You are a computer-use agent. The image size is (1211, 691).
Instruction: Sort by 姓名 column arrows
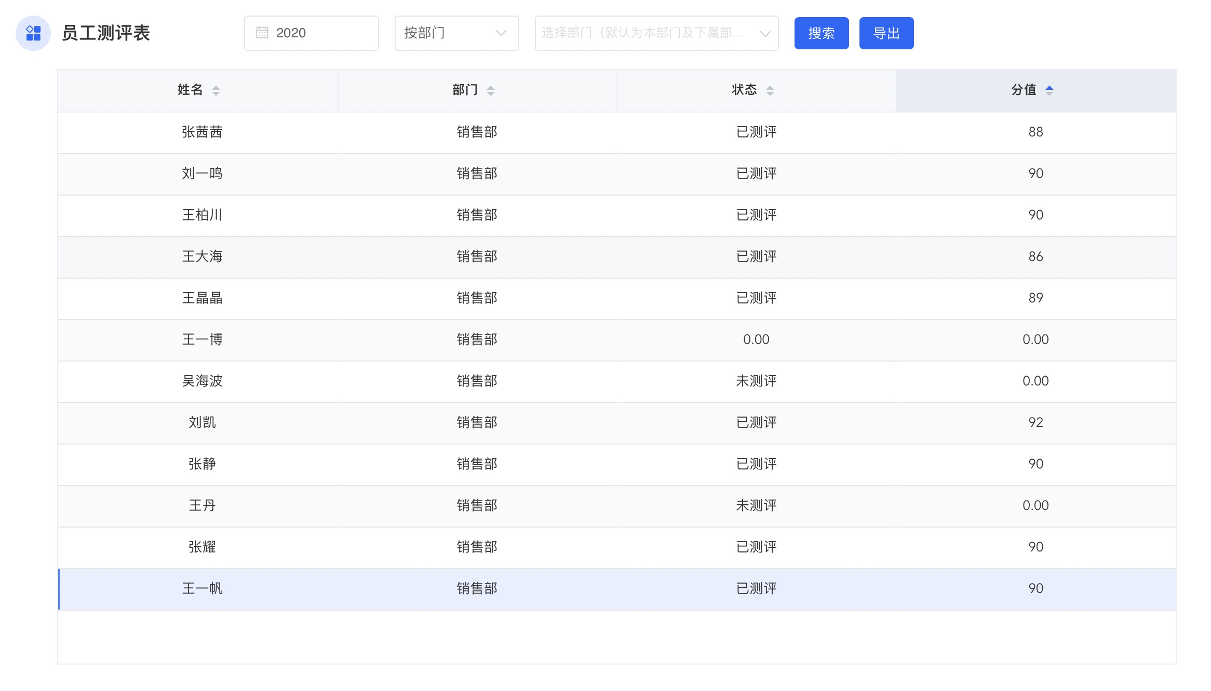click(x=216, y=91)
